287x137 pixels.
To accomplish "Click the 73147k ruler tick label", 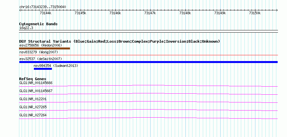I will [150, 13].
